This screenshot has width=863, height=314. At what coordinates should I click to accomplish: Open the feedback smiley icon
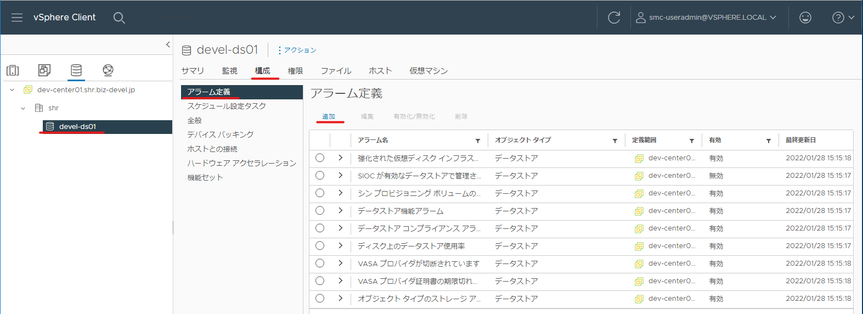click(805, 18)
